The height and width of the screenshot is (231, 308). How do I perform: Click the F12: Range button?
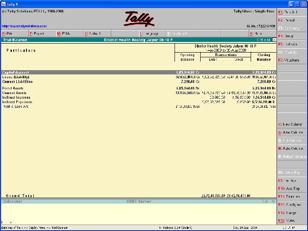(292, 213)
